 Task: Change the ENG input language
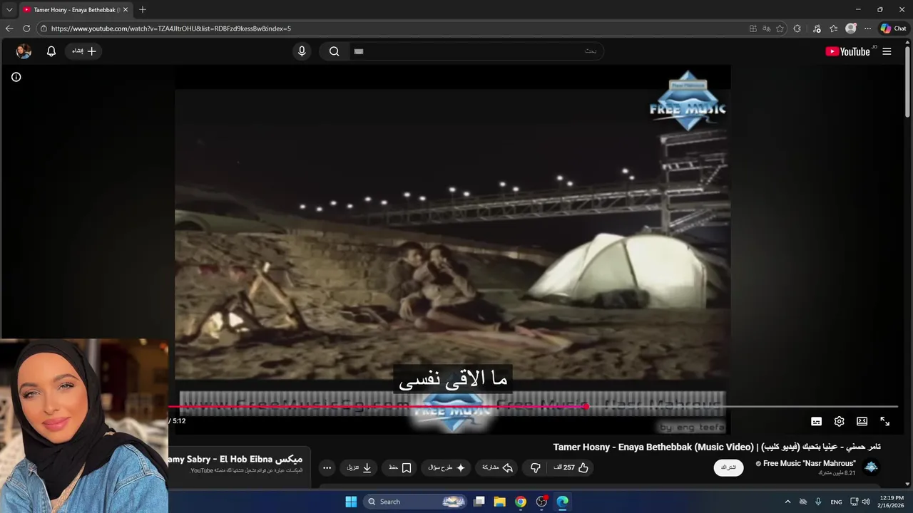[836, 502]
